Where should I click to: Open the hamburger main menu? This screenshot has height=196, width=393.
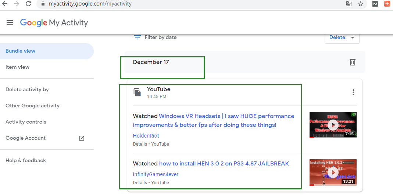point(10,22)
